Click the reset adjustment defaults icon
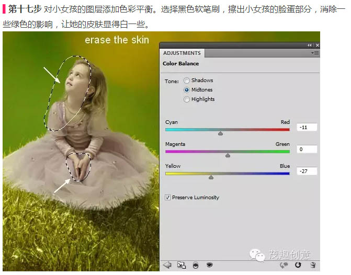 click(298, 265)
